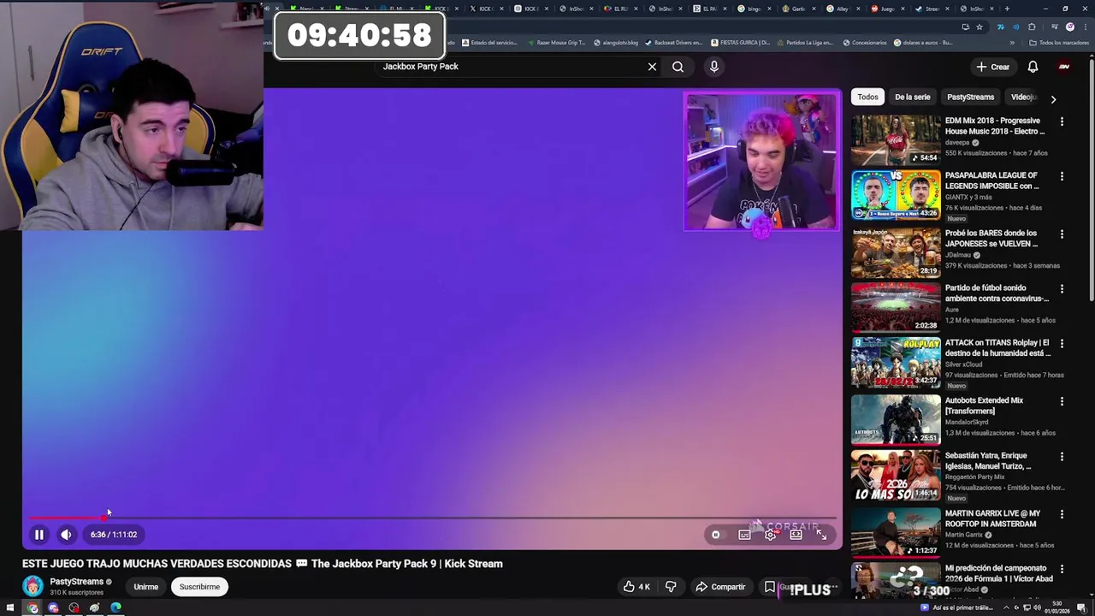Screen dimensions: 1095x616
Task: Seek on the red video progress bar
Action: click(432, 518)
